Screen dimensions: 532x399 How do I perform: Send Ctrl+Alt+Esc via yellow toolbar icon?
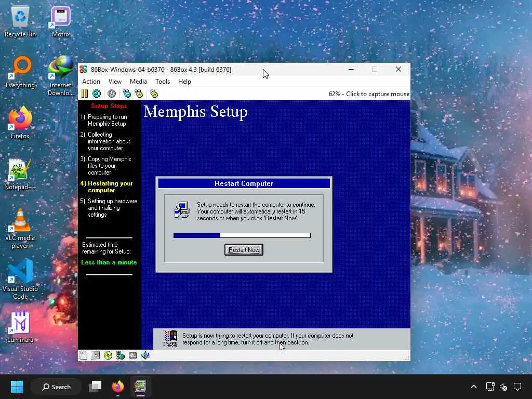[139, 94]
